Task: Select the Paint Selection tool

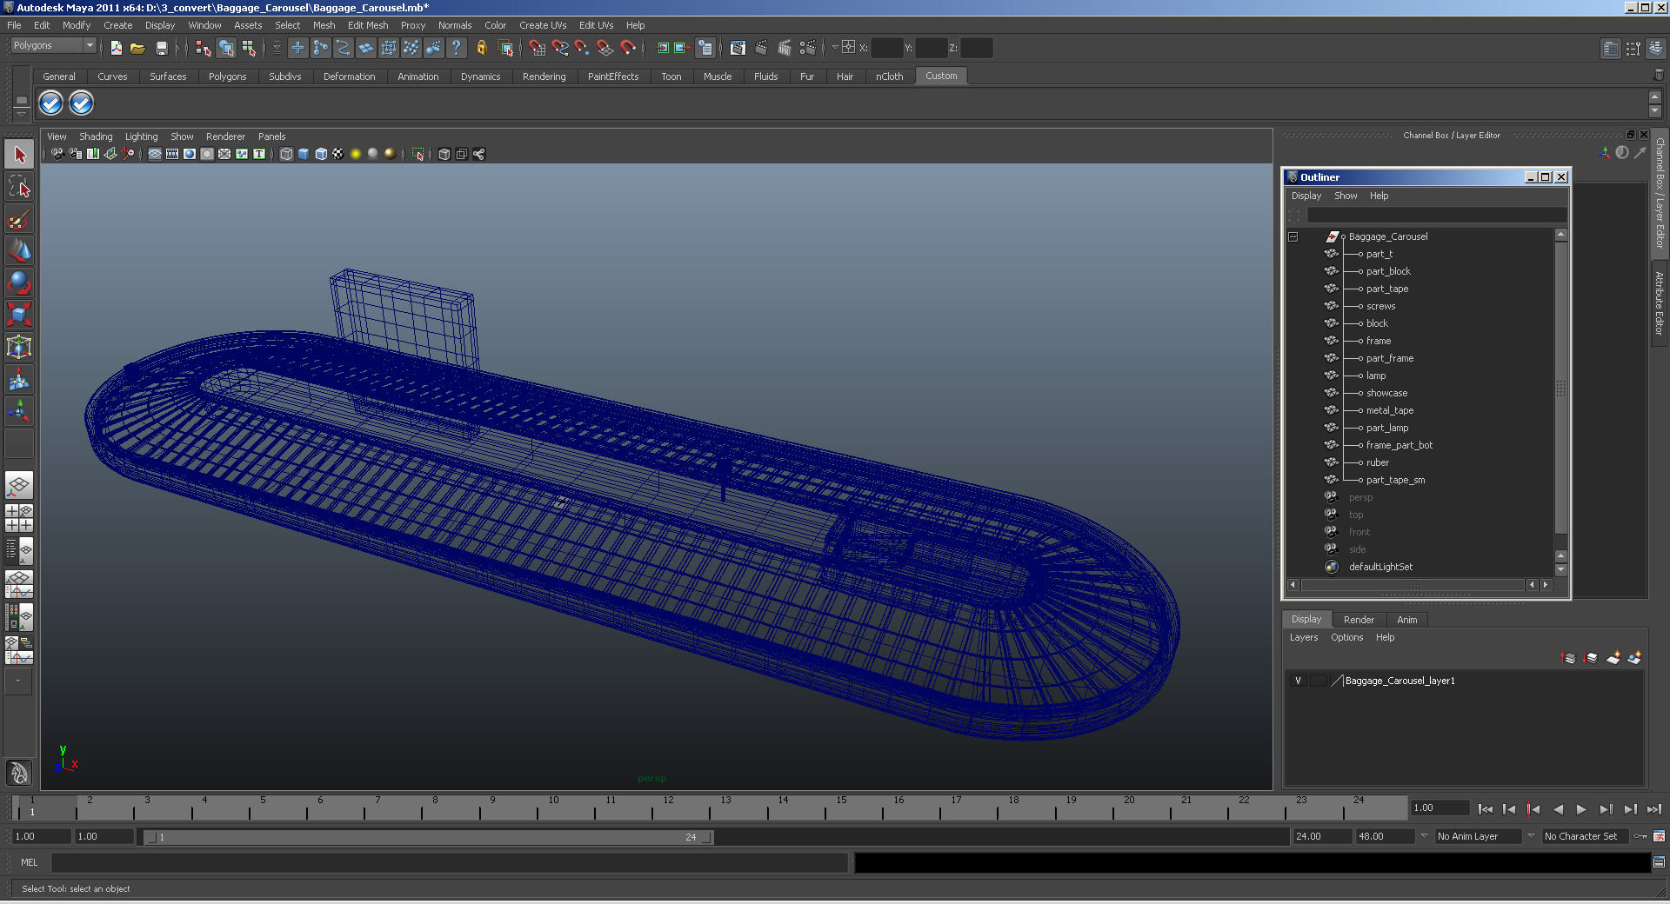Action: click(x=19, y=219)
